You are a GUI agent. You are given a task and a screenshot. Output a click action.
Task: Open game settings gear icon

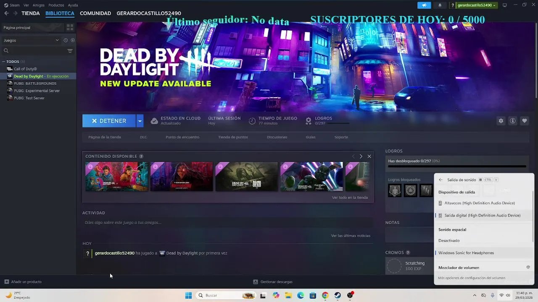501,121
